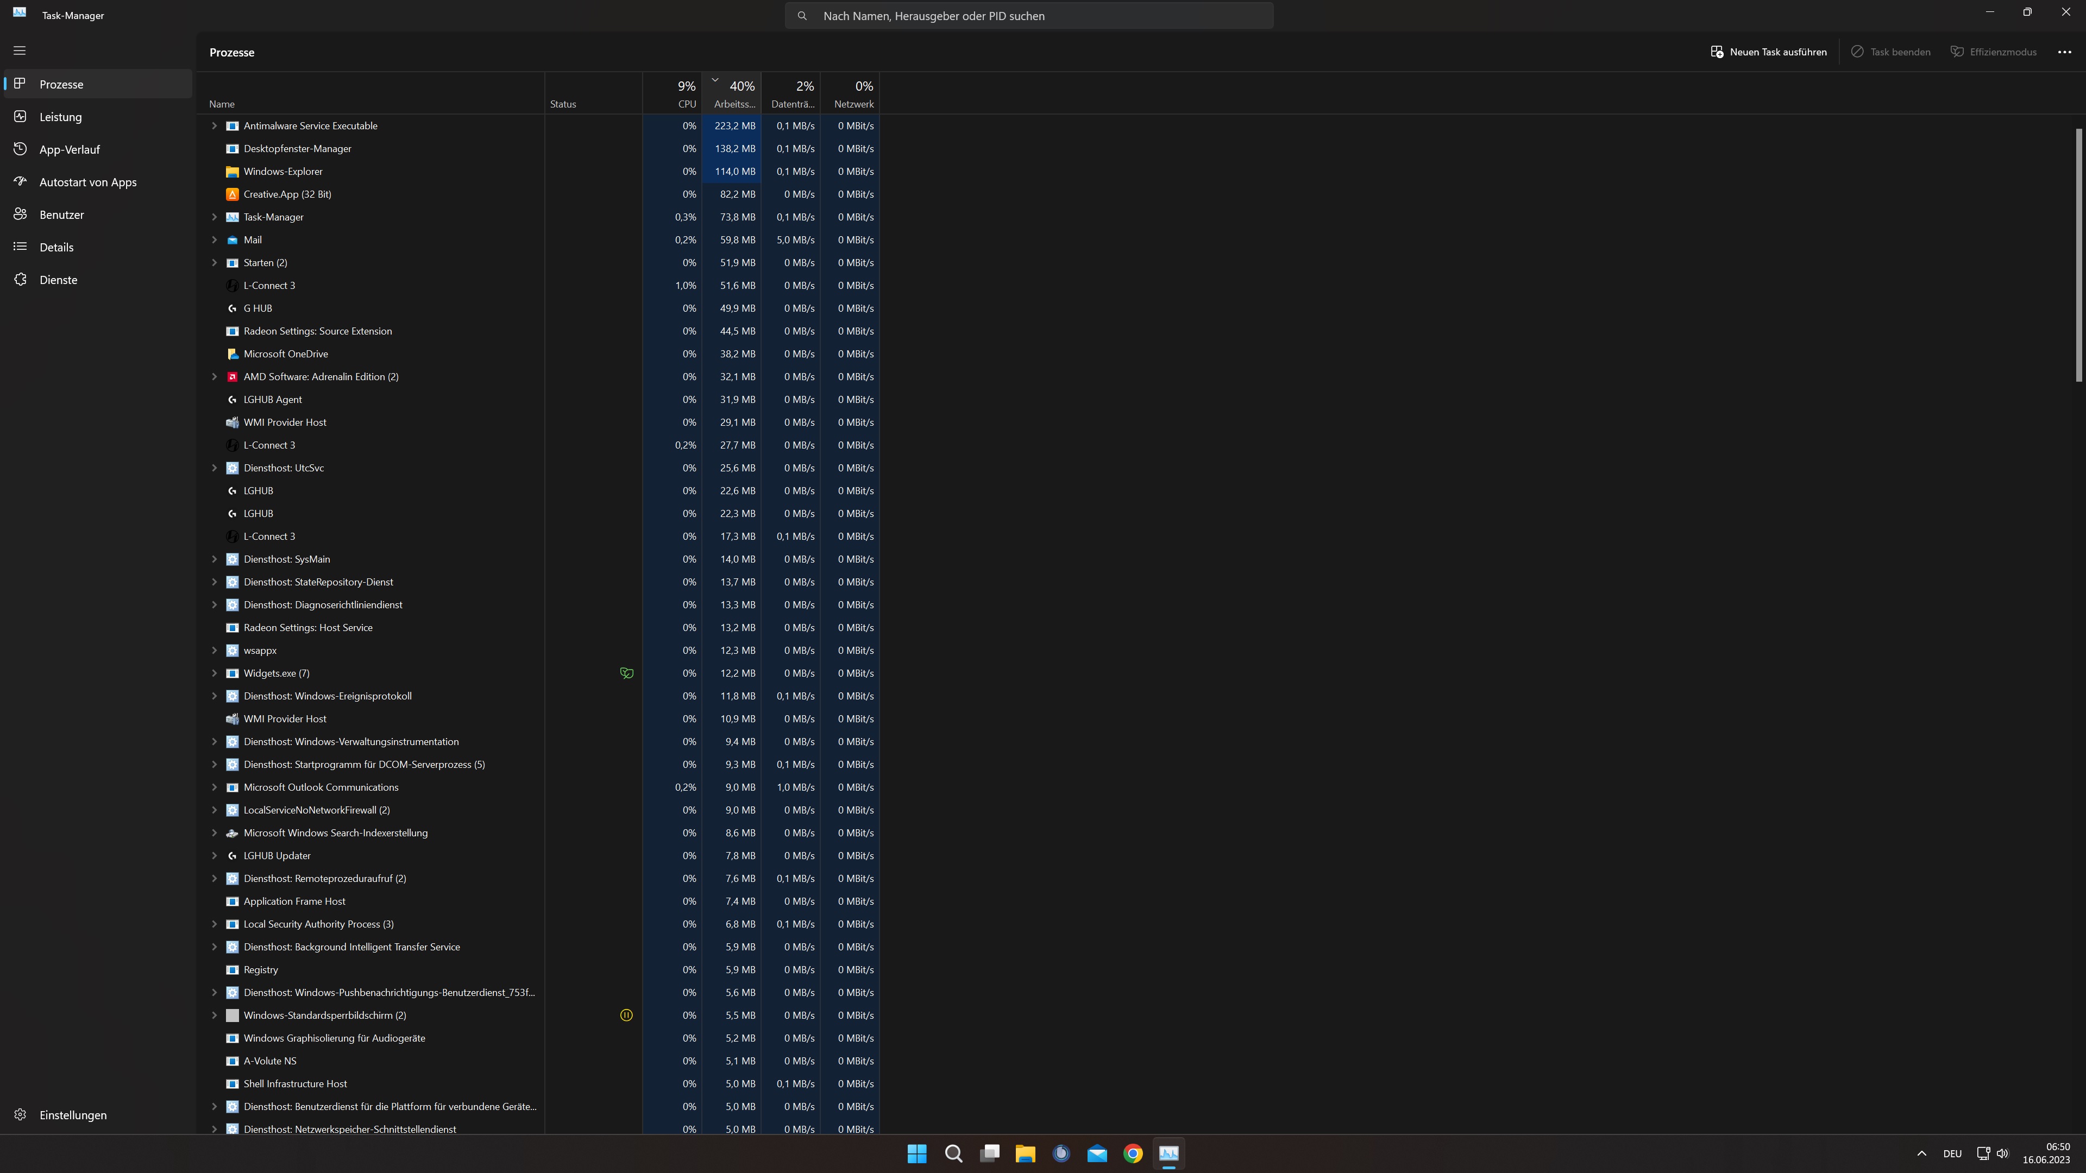Select the Windows-Explorer process row
This screenshot has height=1173, width=2086.
point(282,171)
